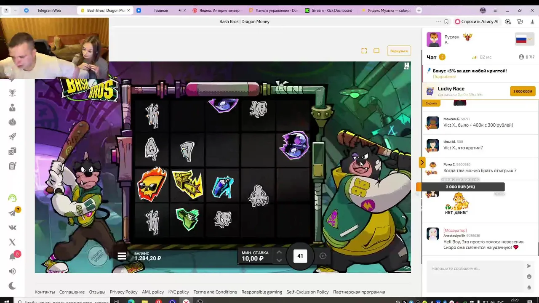This screenshot has width=539, height=303.
Task: Open the emoji picker in chat
Action: pyautogui.click(x=529, y=276)
